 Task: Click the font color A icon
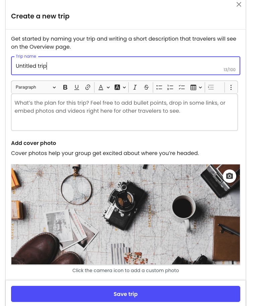101,87
